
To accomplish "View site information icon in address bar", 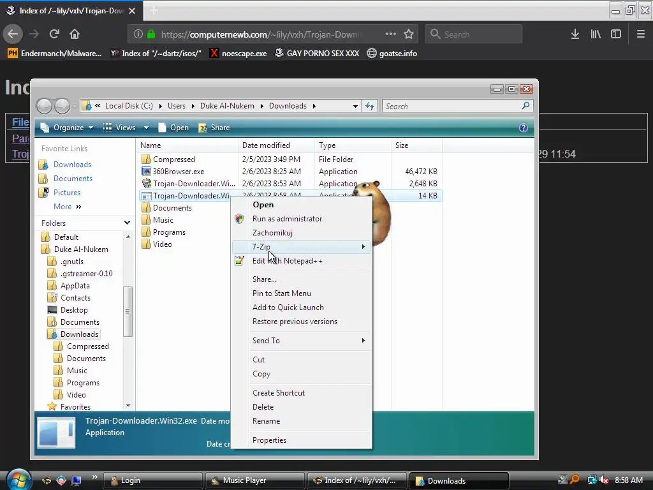I will pos(138,34).
